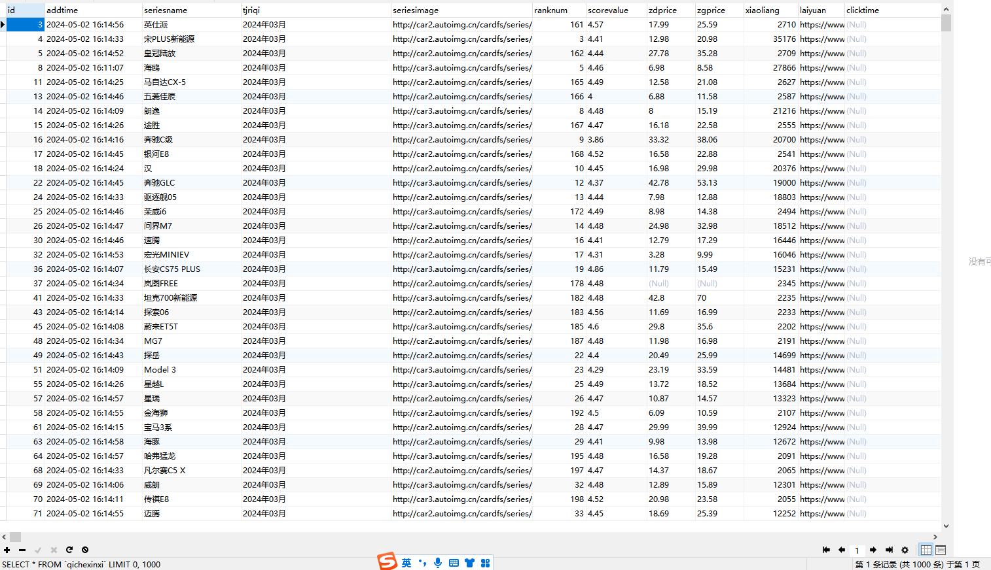This screenshot has height=570, width=991.
Task: Discard changes with the X icon
Action: click(54, 550)
